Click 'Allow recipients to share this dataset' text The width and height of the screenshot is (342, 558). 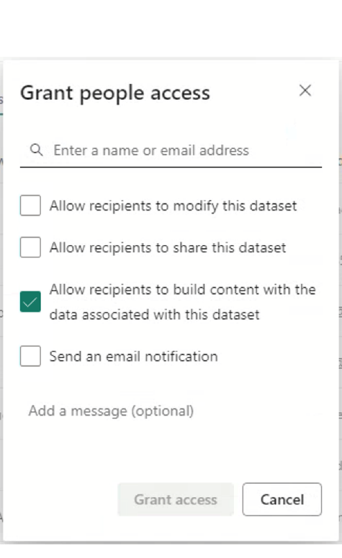tap(168, 247)
